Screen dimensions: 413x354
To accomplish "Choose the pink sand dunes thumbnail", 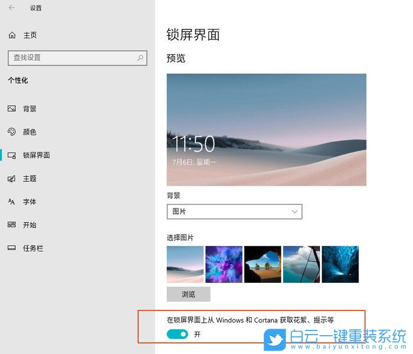I will click(x=185, y=264).
